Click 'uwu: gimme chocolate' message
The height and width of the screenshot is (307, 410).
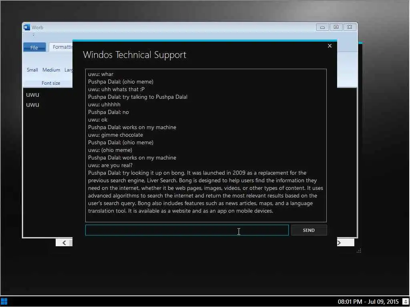coord(116,135)
